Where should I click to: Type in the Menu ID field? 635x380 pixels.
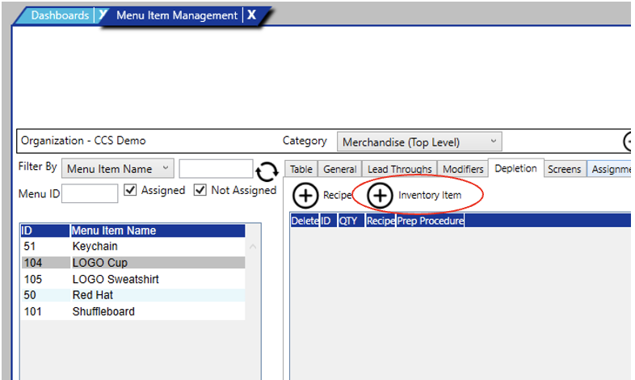coord(90,193)
